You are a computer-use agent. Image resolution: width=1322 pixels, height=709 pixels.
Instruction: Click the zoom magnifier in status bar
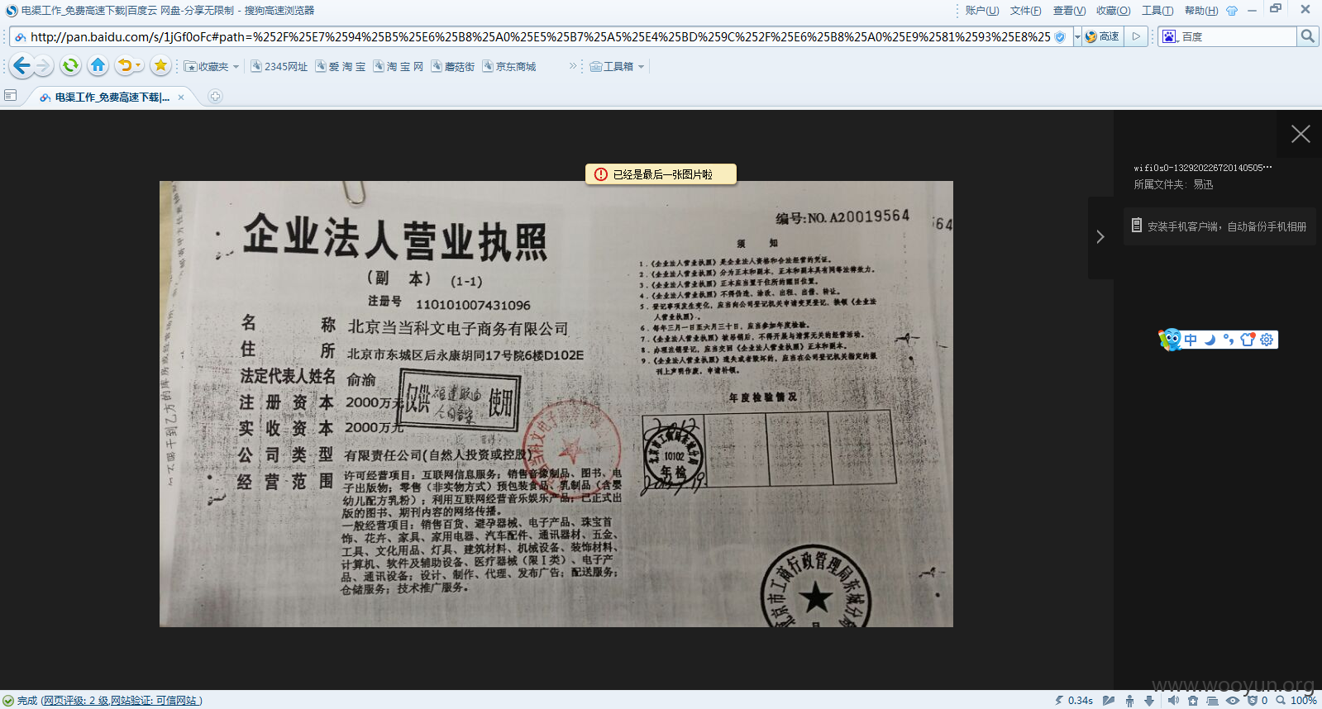click(x=1281, y=701)
